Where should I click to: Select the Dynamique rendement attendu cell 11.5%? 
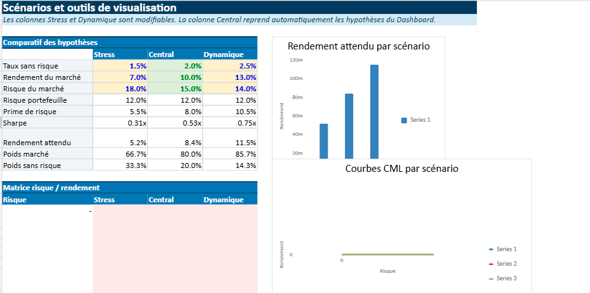(x=230, y=143)
